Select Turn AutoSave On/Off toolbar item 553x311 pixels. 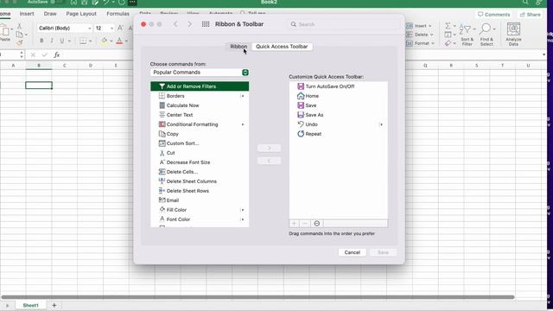338,86
